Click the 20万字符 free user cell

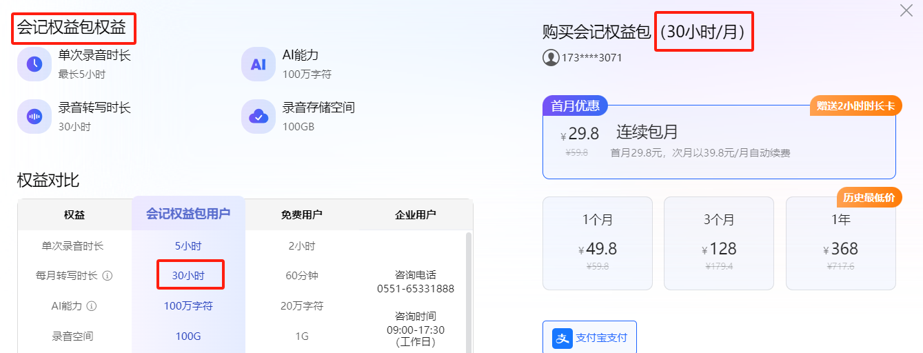click(x=302, y=306)
